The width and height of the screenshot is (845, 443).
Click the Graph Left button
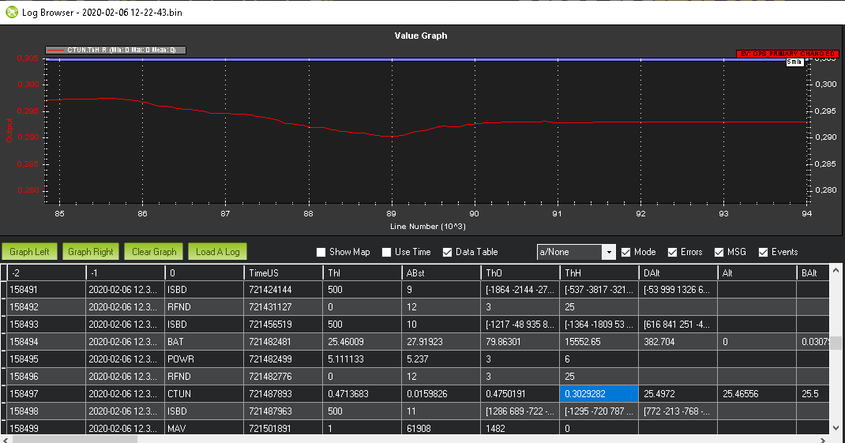click(29, 252)
